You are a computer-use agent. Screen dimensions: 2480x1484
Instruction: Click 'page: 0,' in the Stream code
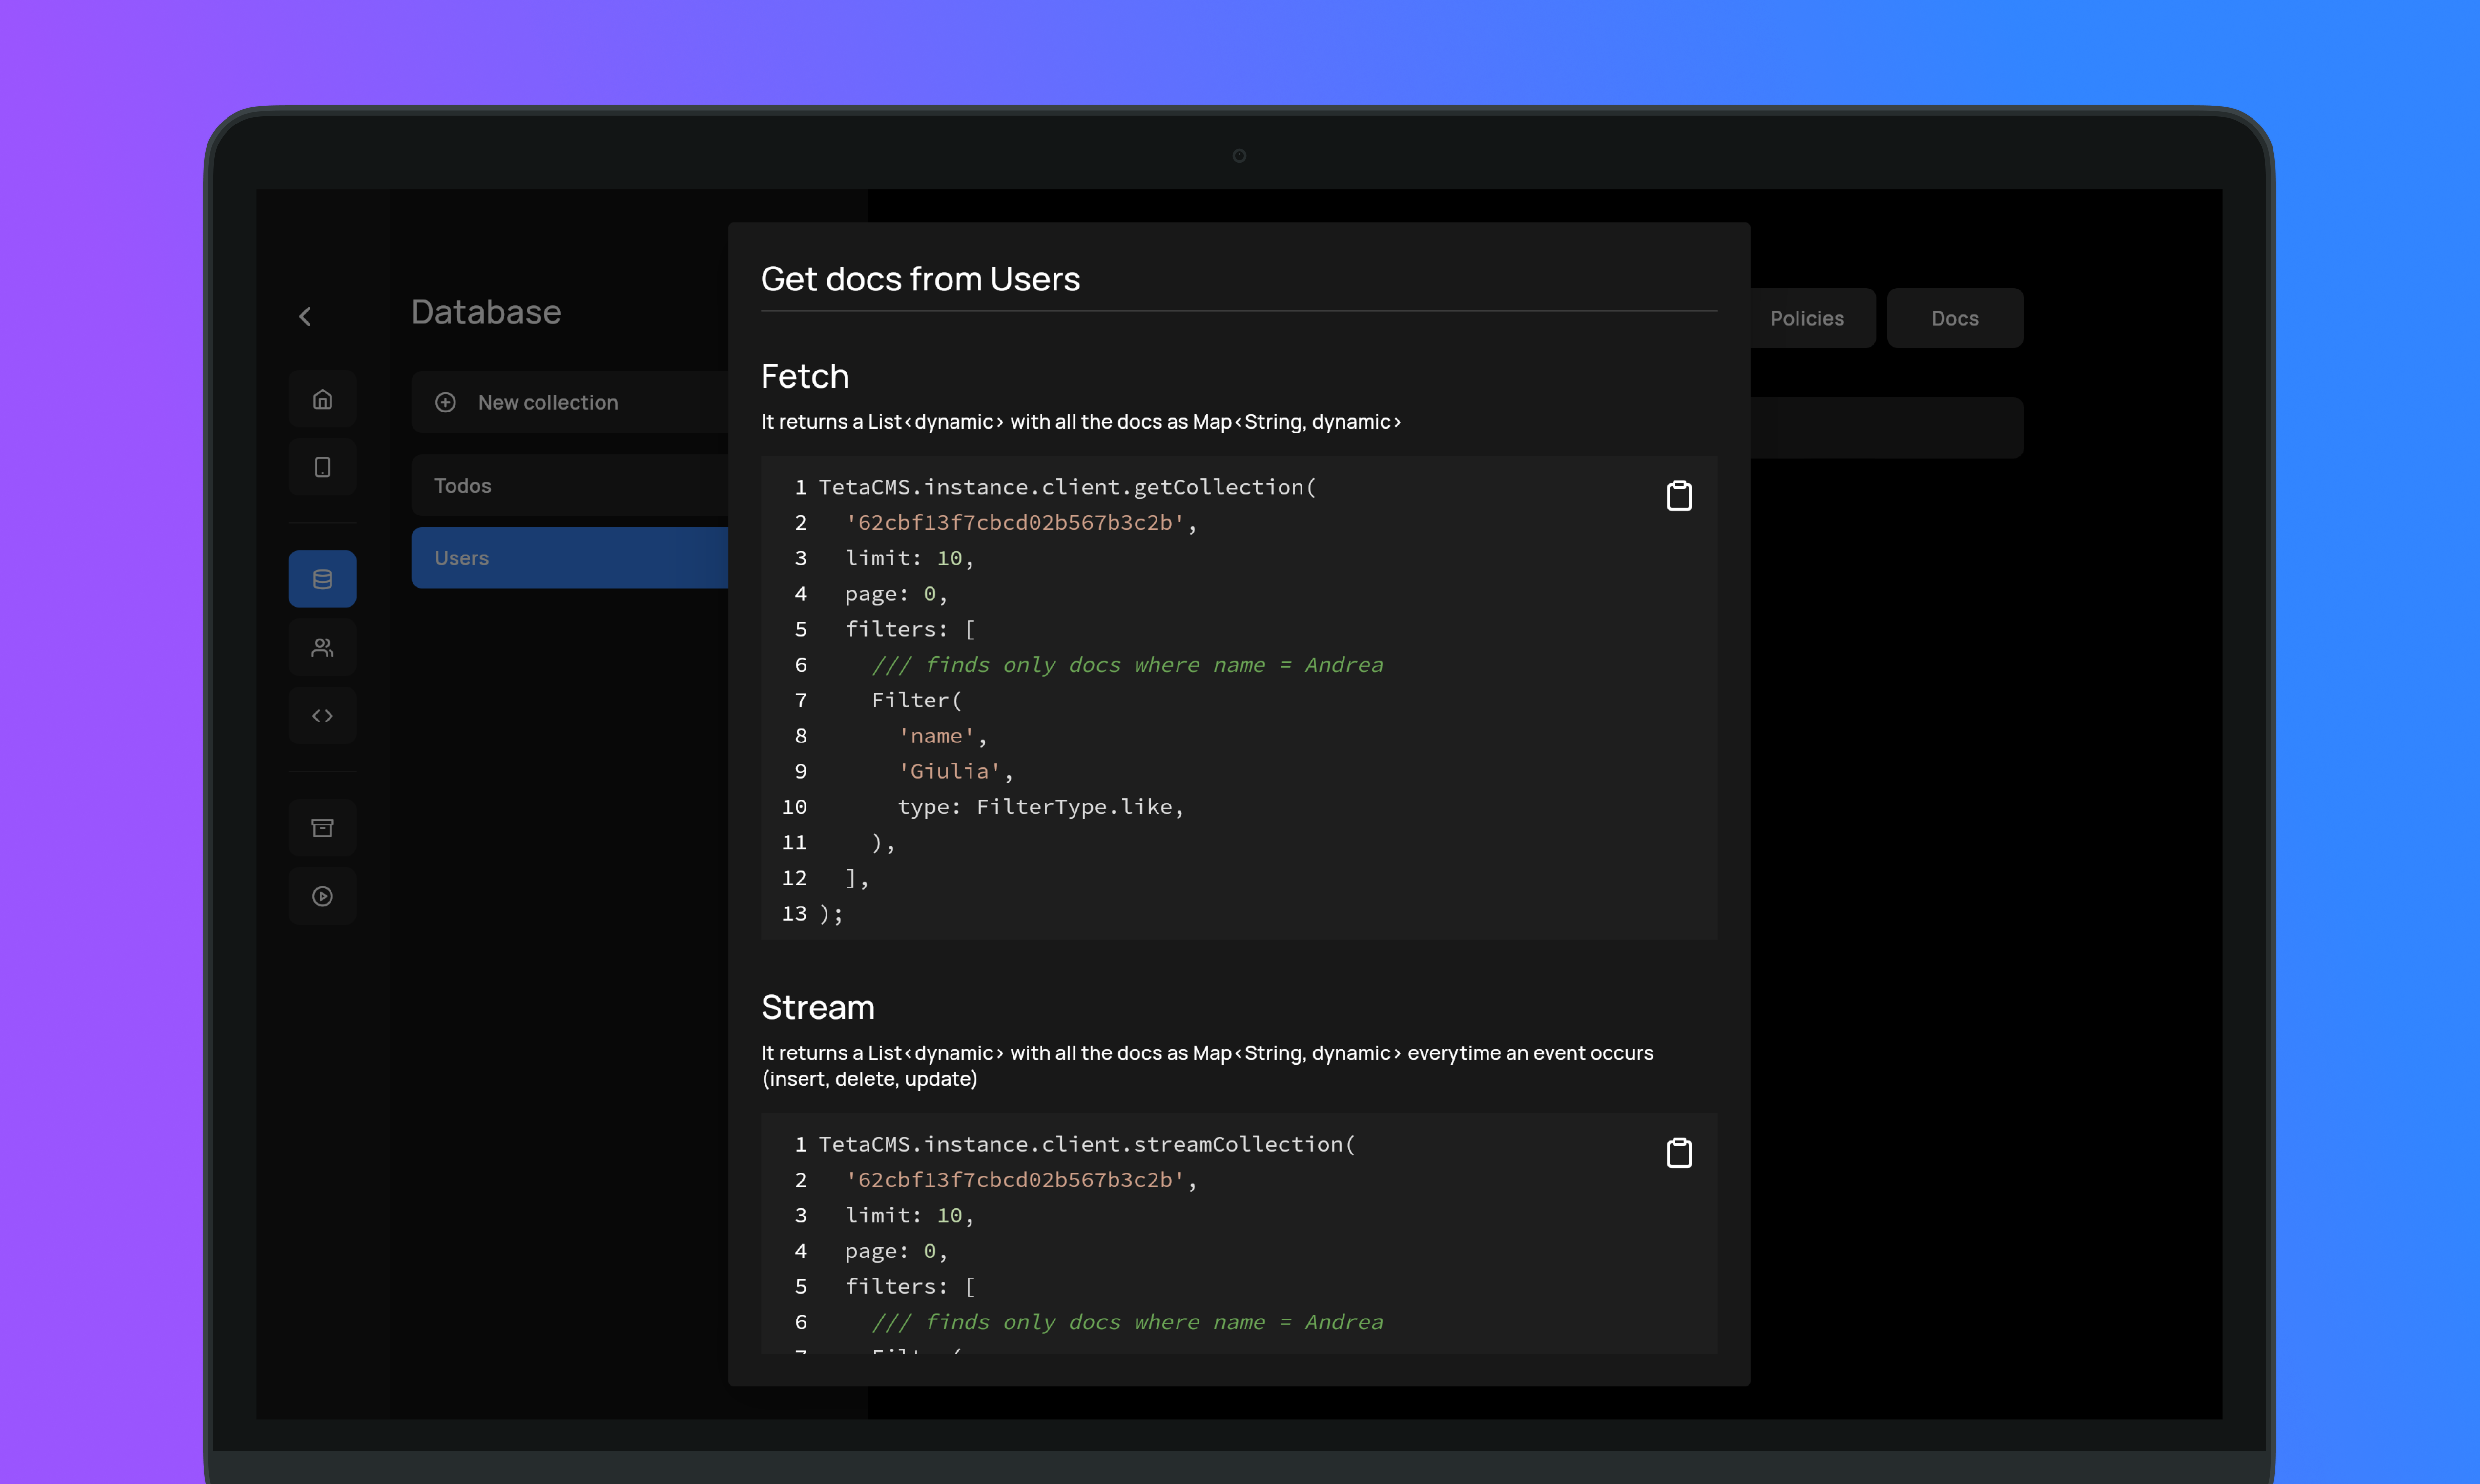(x=896, y=1251)
